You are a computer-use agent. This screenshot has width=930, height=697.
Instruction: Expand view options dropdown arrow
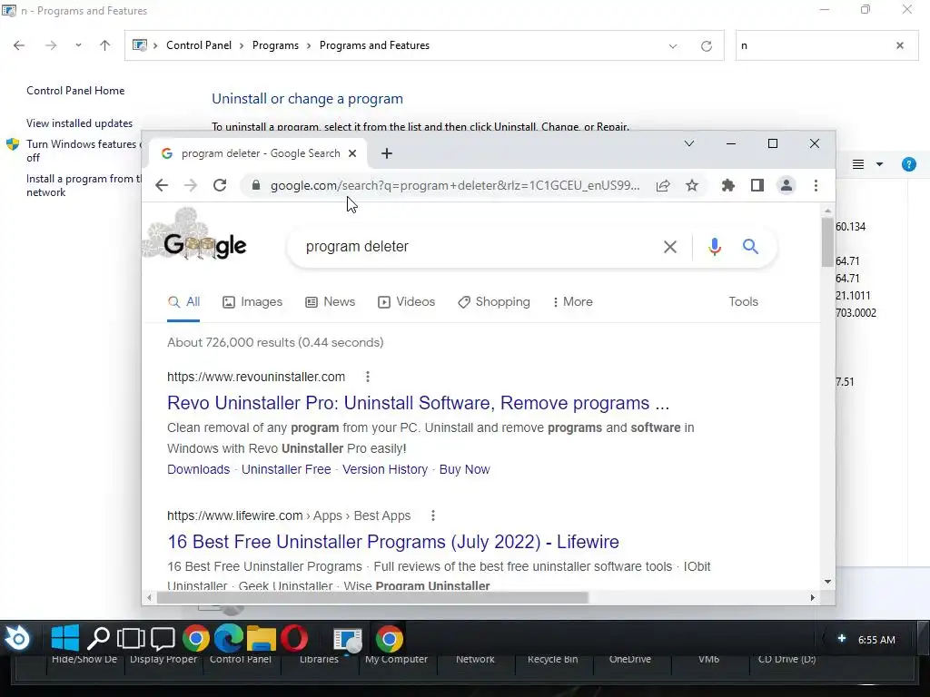[879, 164]
